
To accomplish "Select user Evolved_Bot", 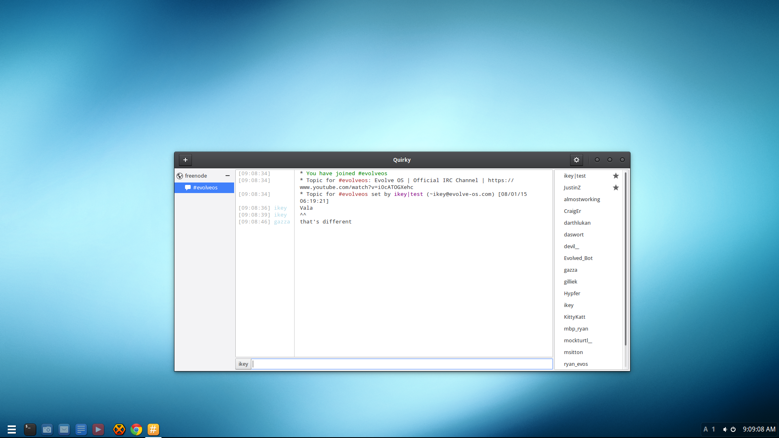I will pyautogui.click(x=578, y=258).
